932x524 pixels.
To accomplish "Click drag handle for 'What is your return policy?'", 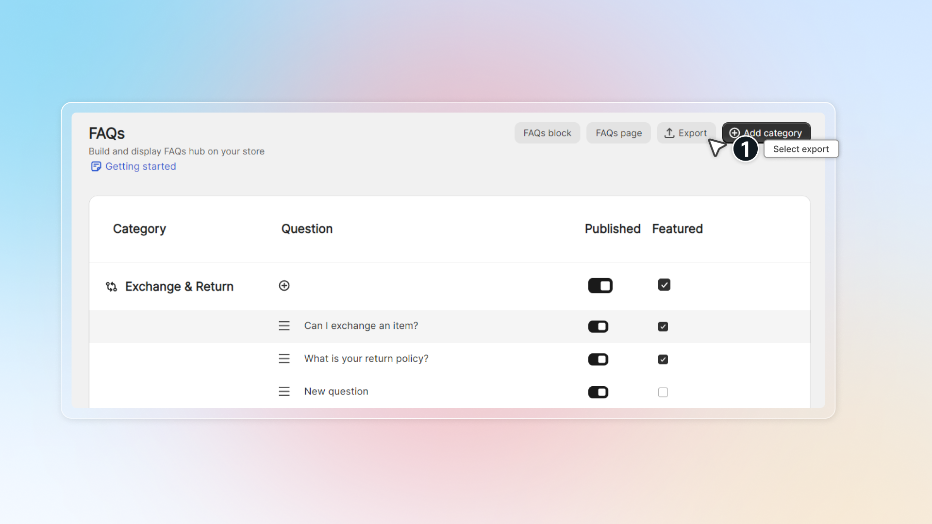I will [284, 359].
